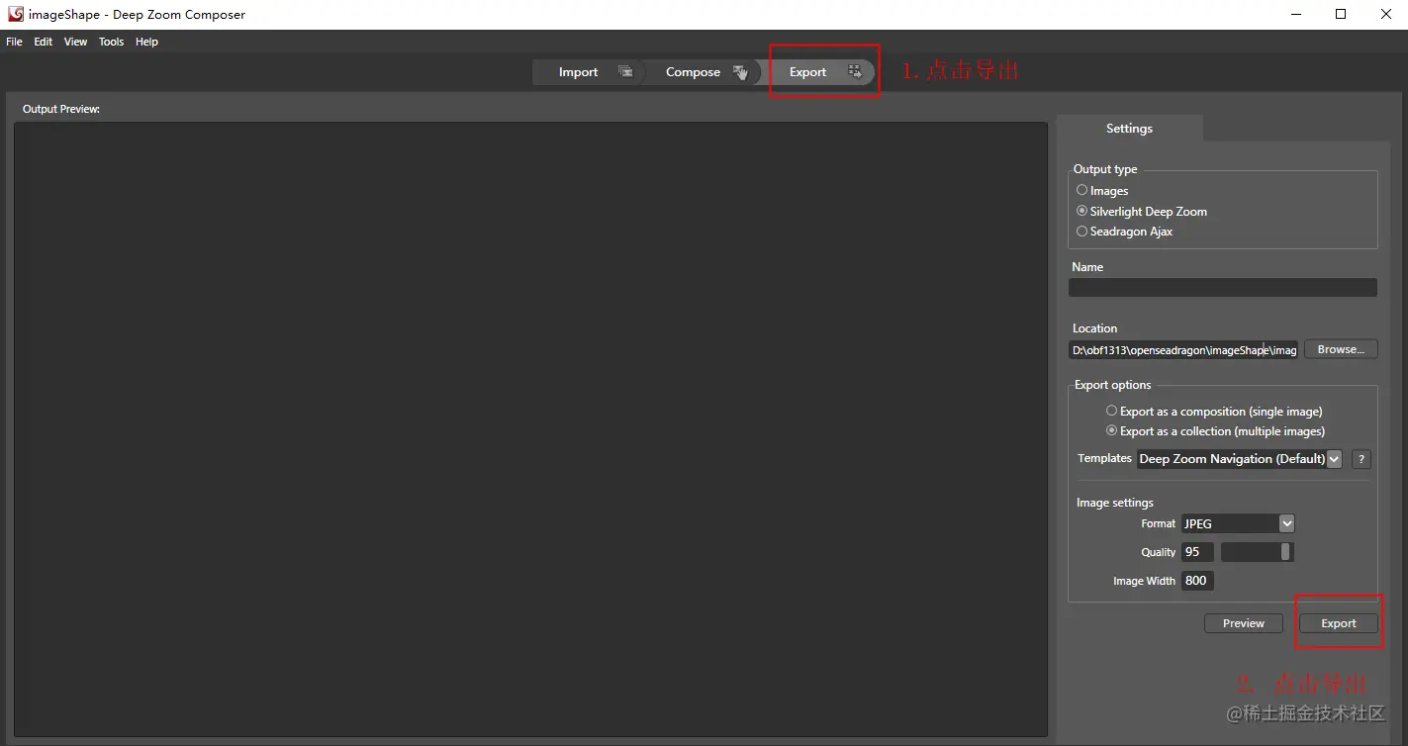Switch to the Import workspace tab
This screenshot has width=1408, height=746.
tap(590, 72)
